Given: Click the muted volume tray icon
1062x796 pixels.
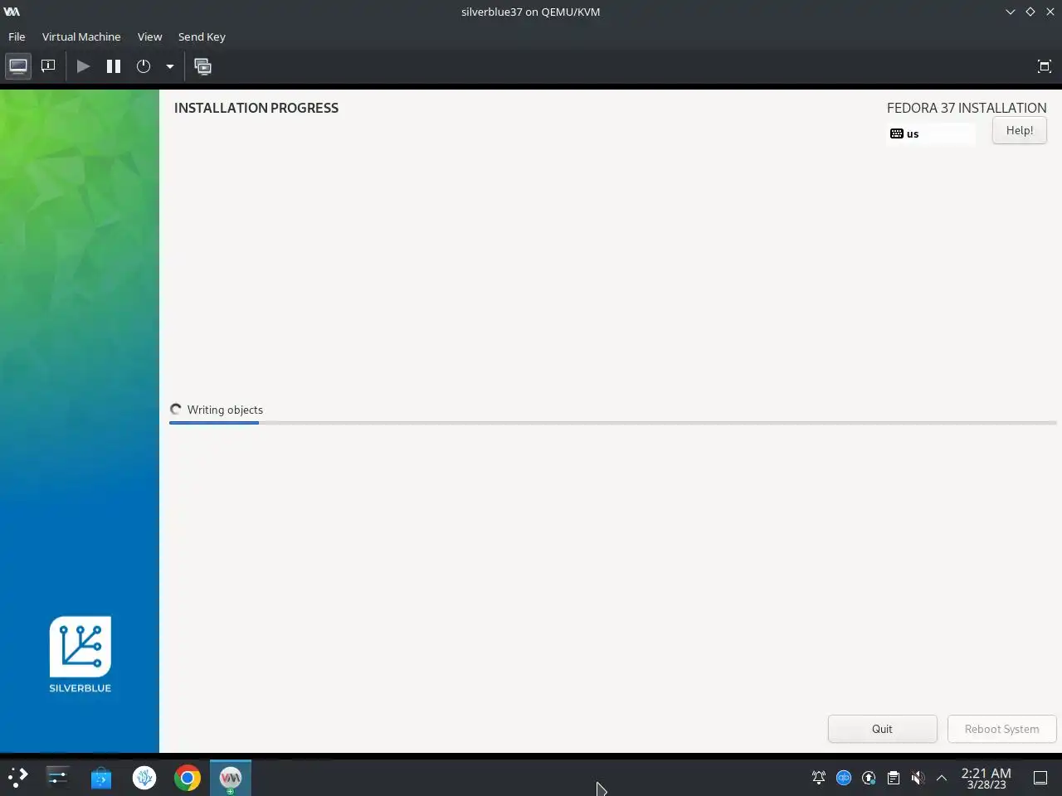Looking at the screenshot, I should tap(918, 778).
